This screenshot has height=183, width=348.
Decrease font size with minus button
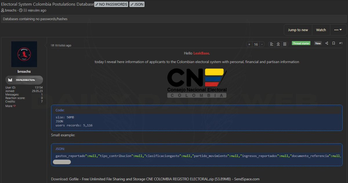262,44
